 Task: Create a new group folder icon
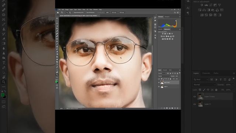click(172, 108)
